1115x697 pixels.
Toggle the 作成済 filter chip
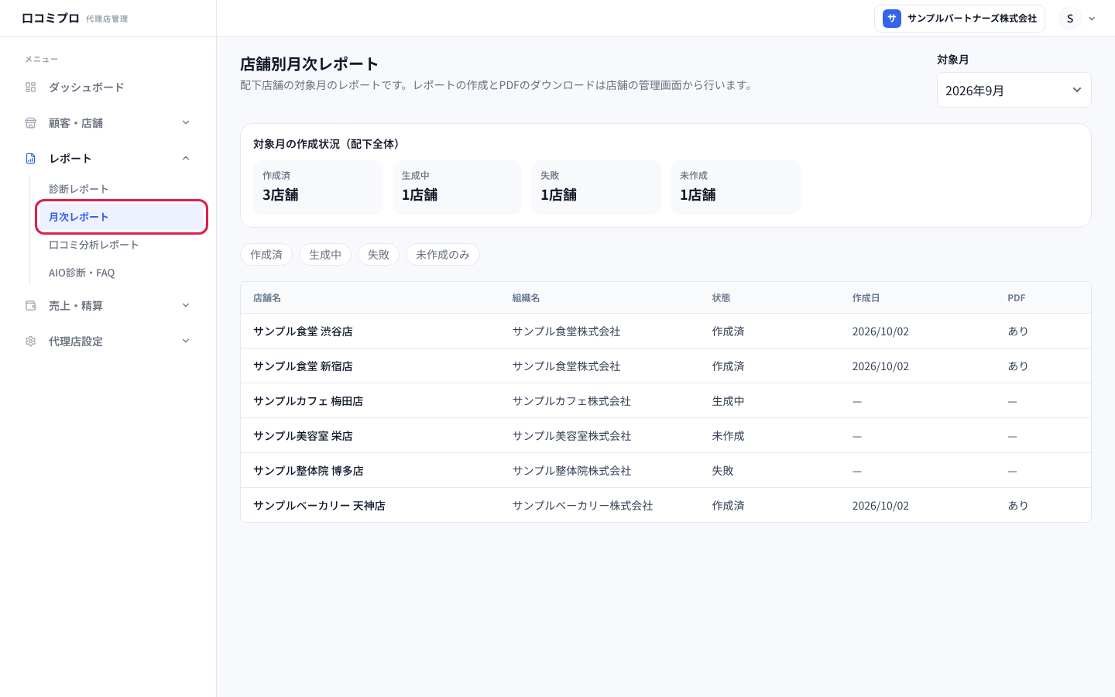coord(266,254)
